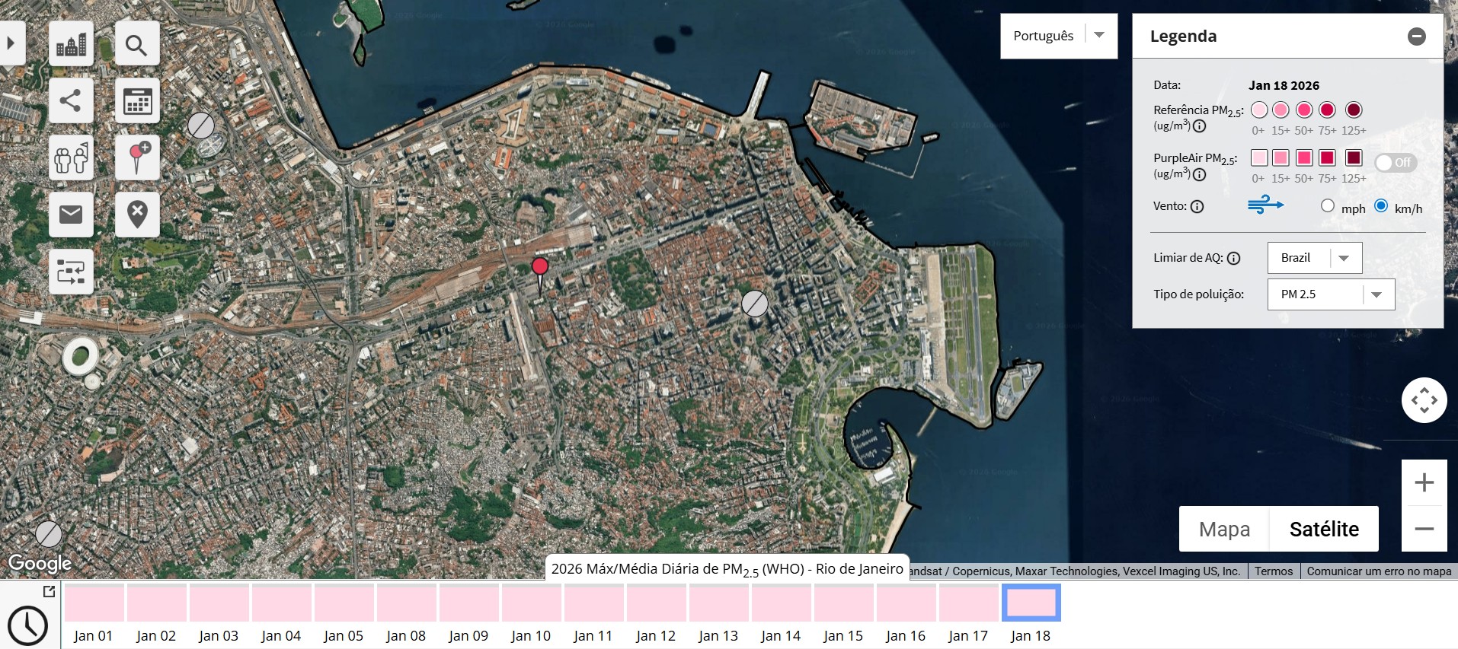Open the search magnifier tool
This screenshot has width=1458, height=649.
click(137, 43)
